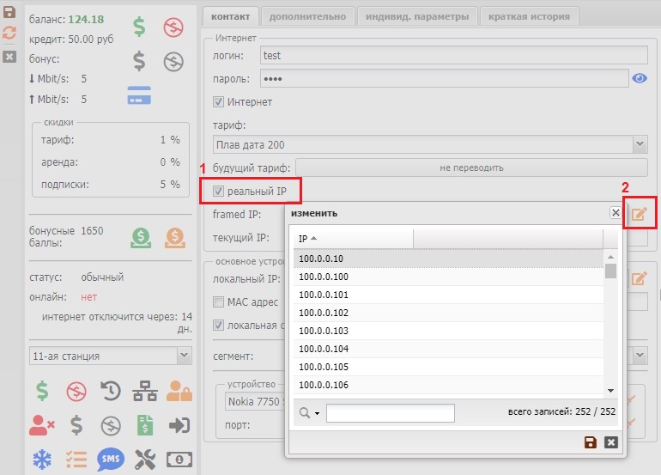Click the blue credit card icon
Viewport: 661px width, 475px height.
coord(139,95)
